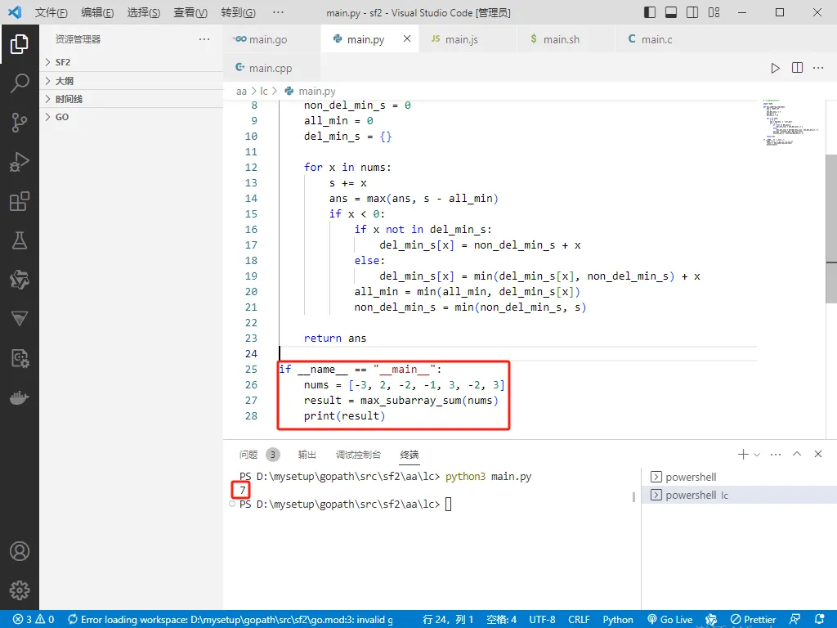Image resolution: width=837 pixels, height=628 pixels.
Task: Select language mode Python in status bar
Action: (x=618, y=620)
